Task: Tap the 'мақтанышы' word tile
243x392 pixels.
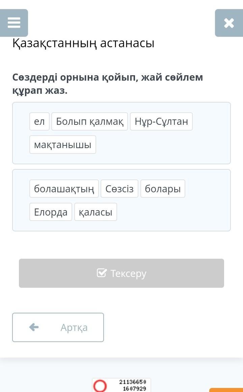Action: click(62, 145)
